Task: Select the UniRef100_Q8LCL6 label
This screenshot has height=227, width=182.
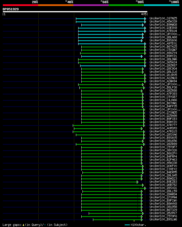Action: coord(163,72)
